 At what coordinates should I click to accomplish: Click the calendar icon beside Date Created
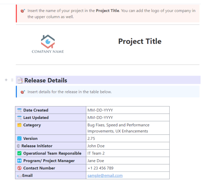coord(20,110)
